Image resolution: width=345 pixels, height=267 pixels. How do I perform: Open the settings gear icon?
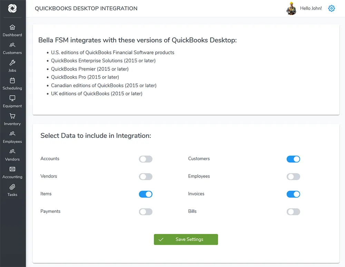331,8
